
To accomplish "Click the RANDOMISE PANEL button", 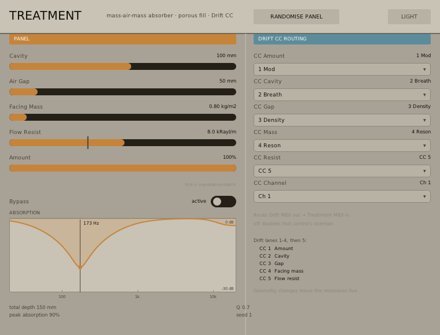I will [x=296, y=17].
